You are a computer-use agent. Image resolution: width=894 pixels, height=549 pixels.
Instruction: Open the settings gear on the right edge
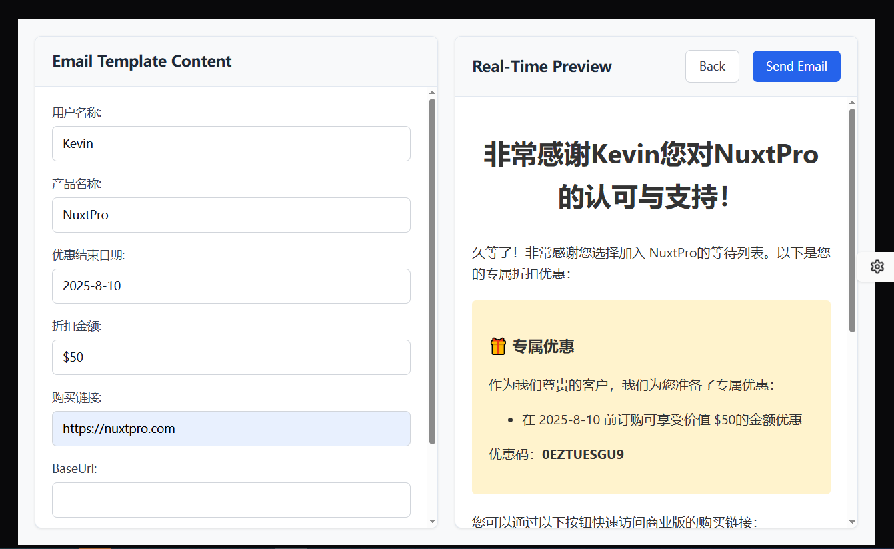coord(877,267)
